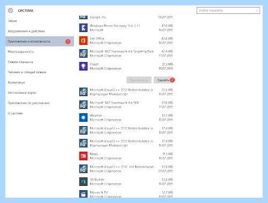This screenshot has height=203, width=268.
Task: Open О системе section
Action: [15, 113]
